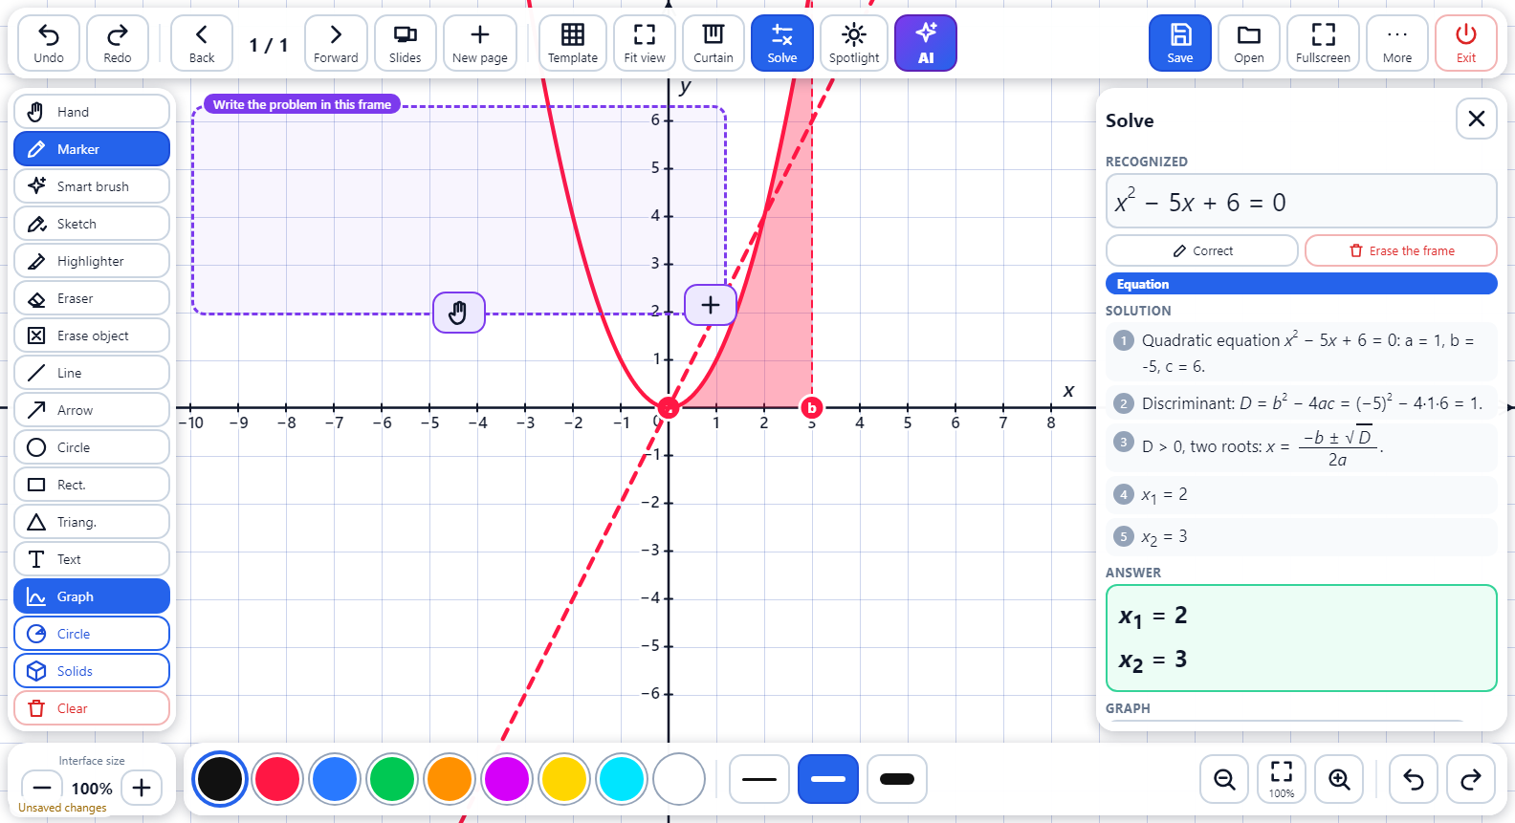Go Forward to next page
This screenshot has width=1515, height=823.
(x=336, y=43)
